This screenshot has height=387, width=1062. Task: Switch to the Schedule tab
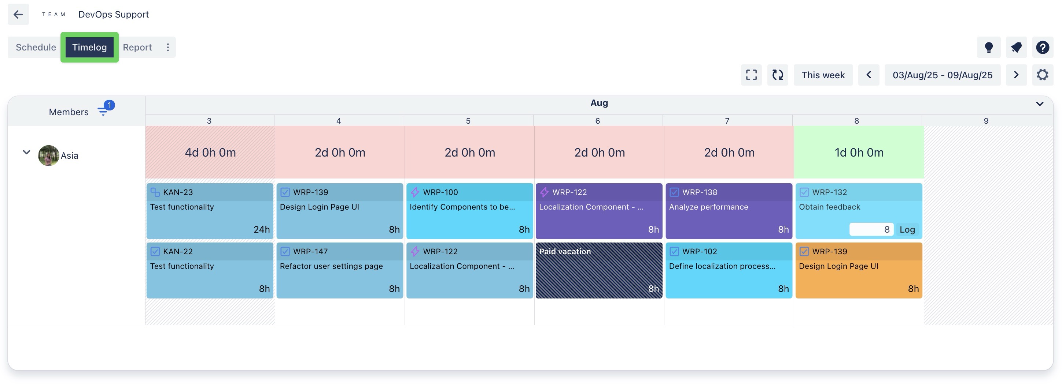pyautogui.click(x=36, y=47)
